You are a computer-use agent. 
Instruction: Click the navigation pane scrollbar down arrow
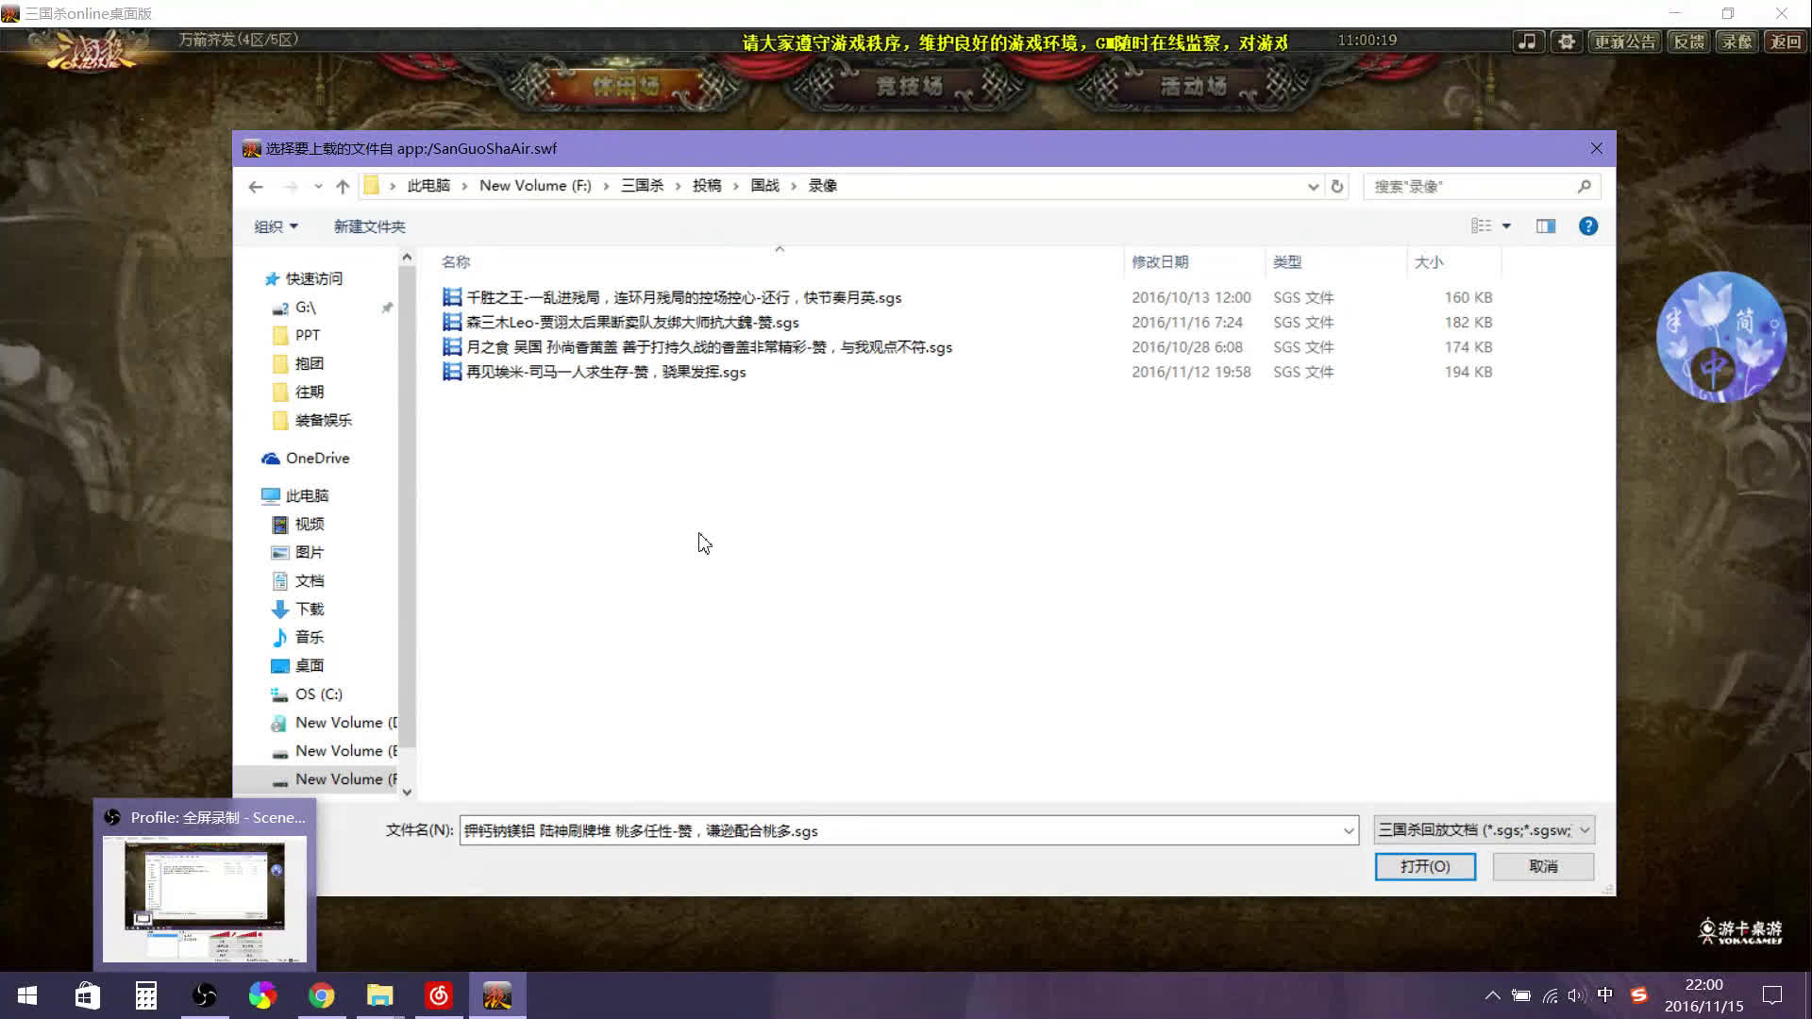coord(407,793)
